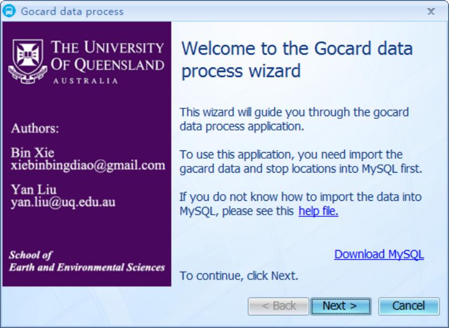This screenshot has width=449, height=328.
Task: Click 'The University of Queensland' banner text
Action: [x=108, y=56]
